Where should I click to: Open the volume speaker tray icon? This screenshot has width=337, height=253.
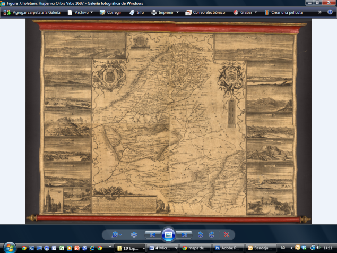[x=318, y=248]
